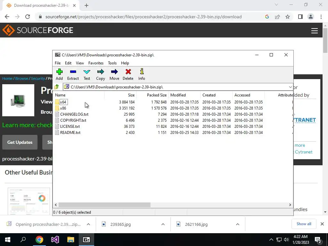Screen dimensions: 328x246
Task: Click the horizontal scrollbar right arrow
Action: (x=290, y=205)
